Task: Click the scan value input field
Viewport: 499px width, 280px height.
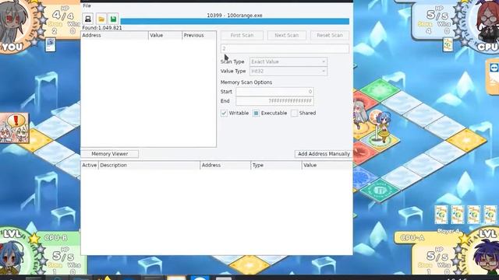Action: [x=285, y=48]
